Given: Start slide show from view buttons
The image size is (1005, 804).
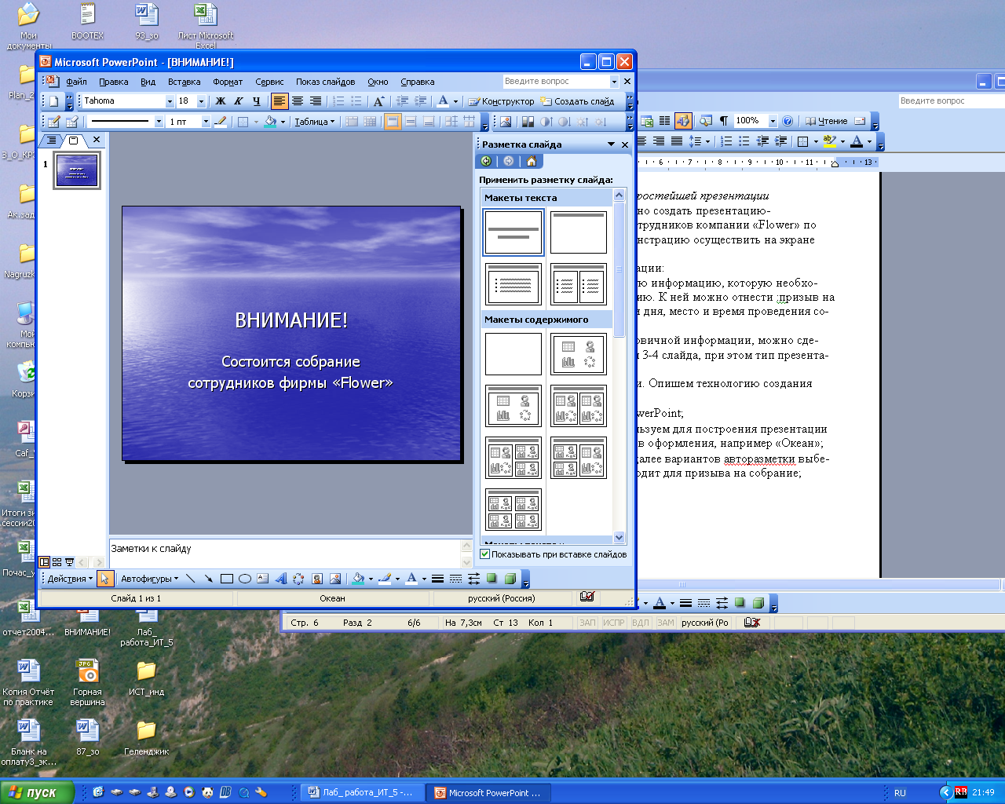Looking at the screenshot, I should [70, 562].
